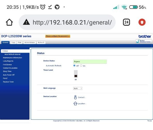Click Please configure the password button

pyautogui.click(x=58, y=36)
